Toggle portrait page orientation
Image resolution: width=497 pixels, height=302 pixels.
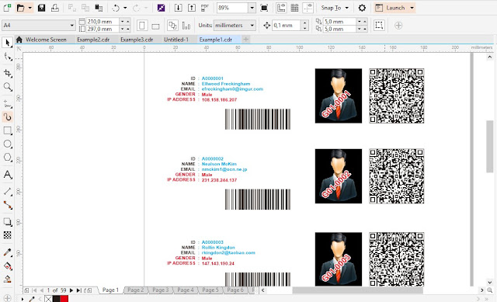142,26
